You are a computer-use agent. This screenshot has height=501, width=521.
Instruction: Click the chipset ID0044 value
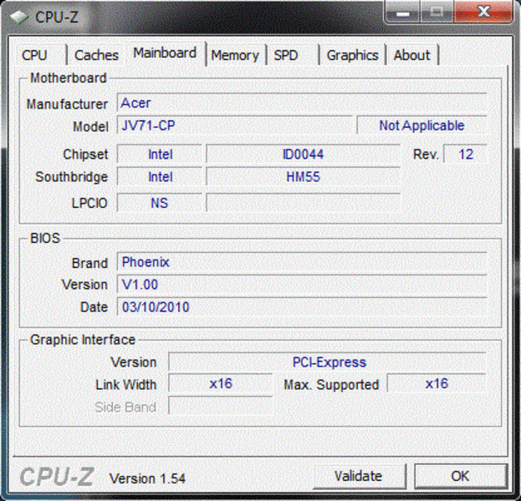(303, 154)
